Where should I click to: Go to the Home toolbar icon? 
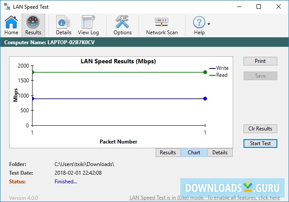point(11,25)
